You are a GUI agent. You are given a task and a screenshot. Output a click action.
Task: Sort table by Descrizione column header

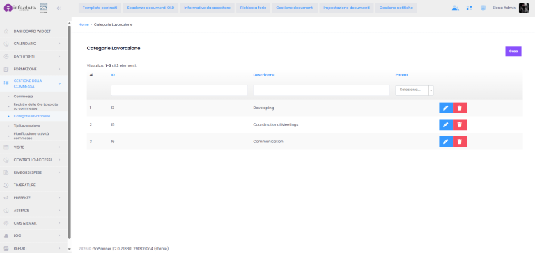pyautogui.click(x=264, y=75)
